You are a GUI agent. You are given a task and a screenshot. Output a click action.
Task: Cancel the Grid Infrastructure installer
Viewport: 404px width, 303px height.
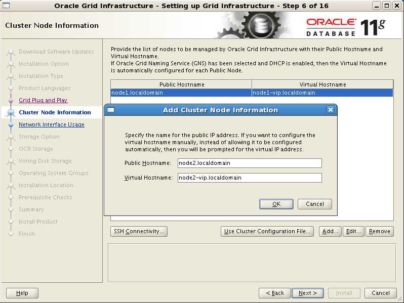point(381,293)
